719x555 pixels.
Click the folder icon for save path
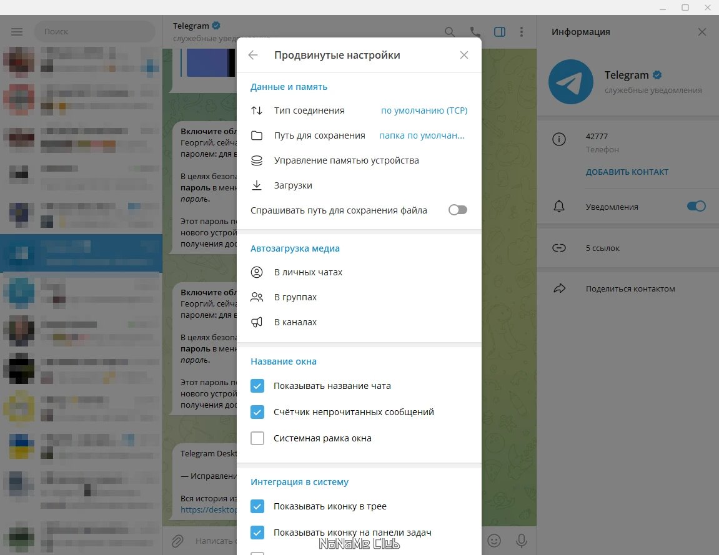257,135
